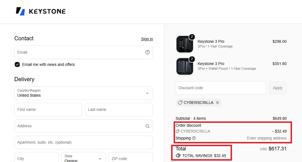Click the Keystone brand name text
The height and width of the screenshot is (162, 302).
pyautogui.click(x=47, y=11)
